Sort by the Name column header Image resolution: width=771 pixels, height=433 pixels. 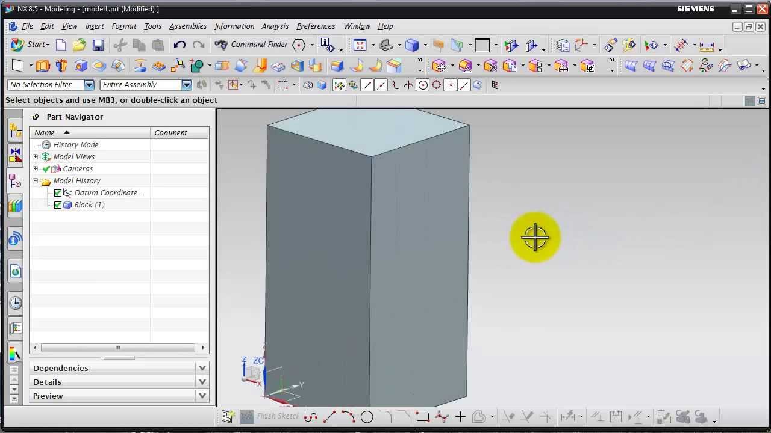tap(90, 132)
